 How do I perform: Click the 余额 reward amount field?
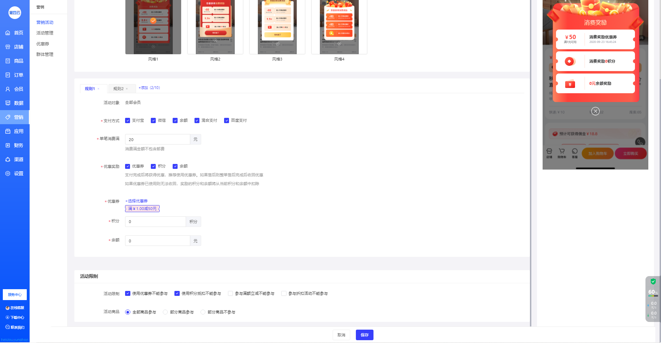click(157, 241)
